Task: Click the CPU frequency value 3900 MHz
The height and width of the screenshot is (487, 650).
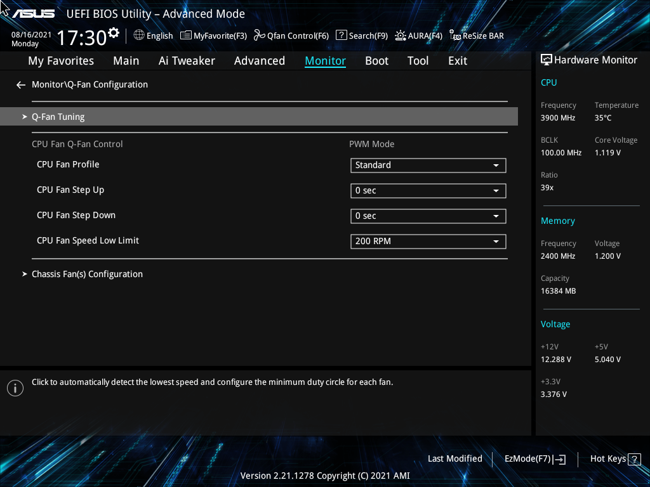Action: (557, 118)
